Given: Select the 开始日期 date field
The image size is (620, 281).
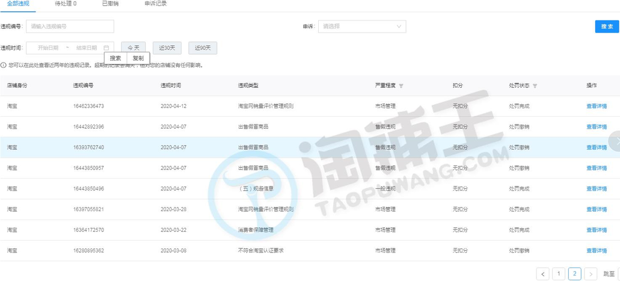Looking at the screenshot, I should pyautogui.click(x=48, y=48).
